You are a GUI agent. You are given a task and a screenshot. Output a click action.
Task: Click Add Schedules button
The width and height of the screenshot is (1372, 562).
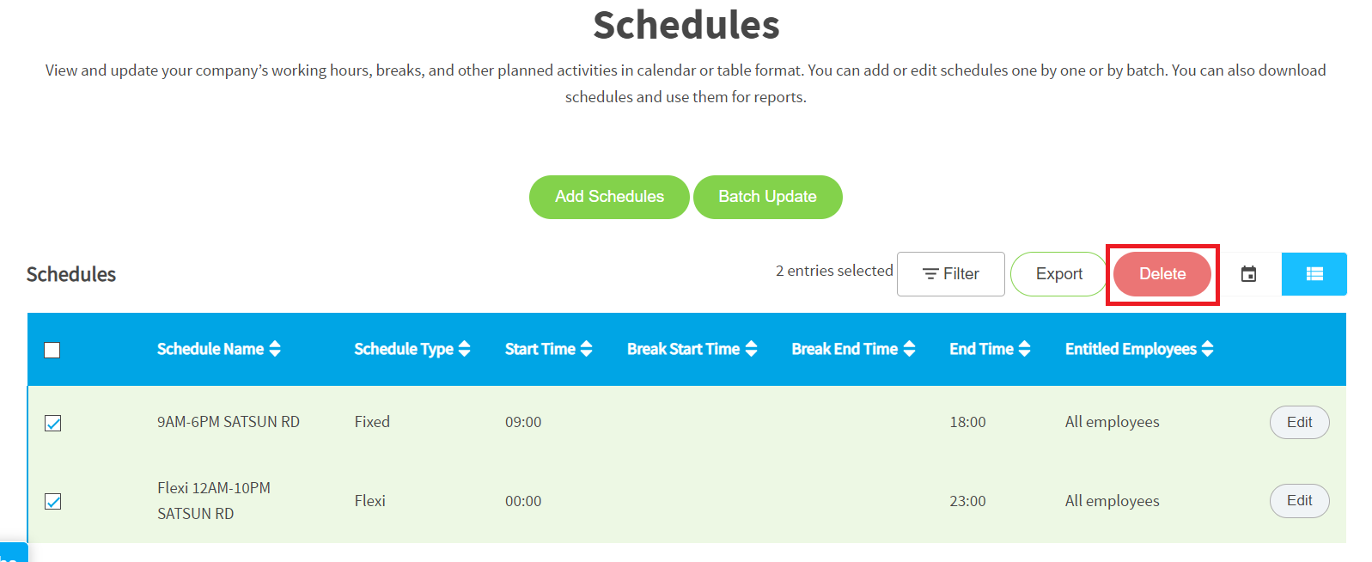[609, 197]
